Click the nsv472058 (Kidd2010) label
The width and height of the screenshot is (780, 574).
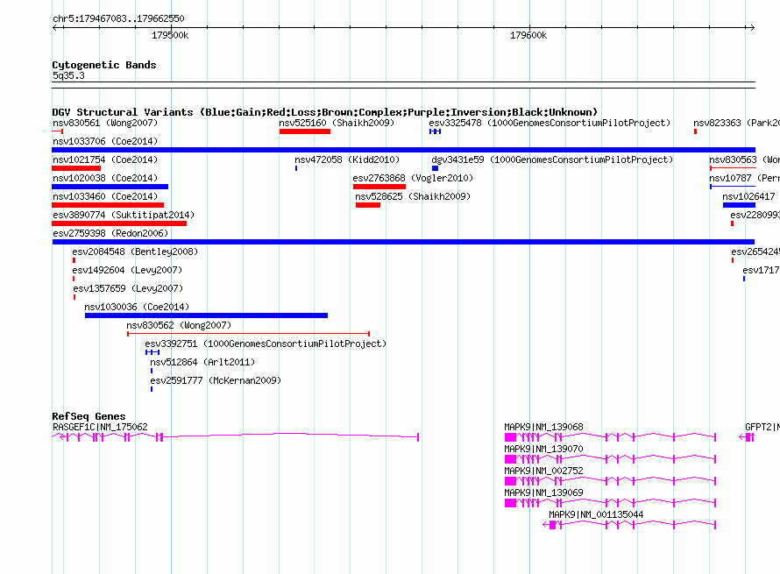(347, 159)
